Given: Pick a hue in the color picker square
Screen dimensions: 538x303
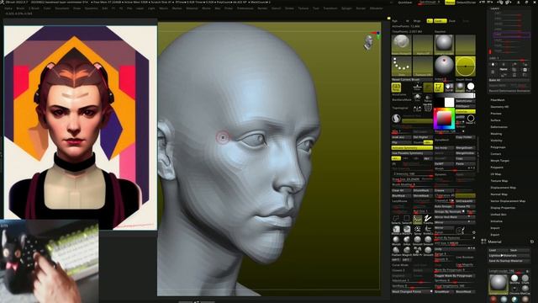Looking at the screenshot, I should point(444,119).
